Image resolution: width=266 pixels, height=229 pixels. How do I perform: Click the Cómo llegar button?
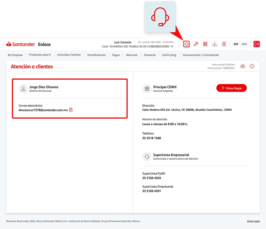coord(231,88)
